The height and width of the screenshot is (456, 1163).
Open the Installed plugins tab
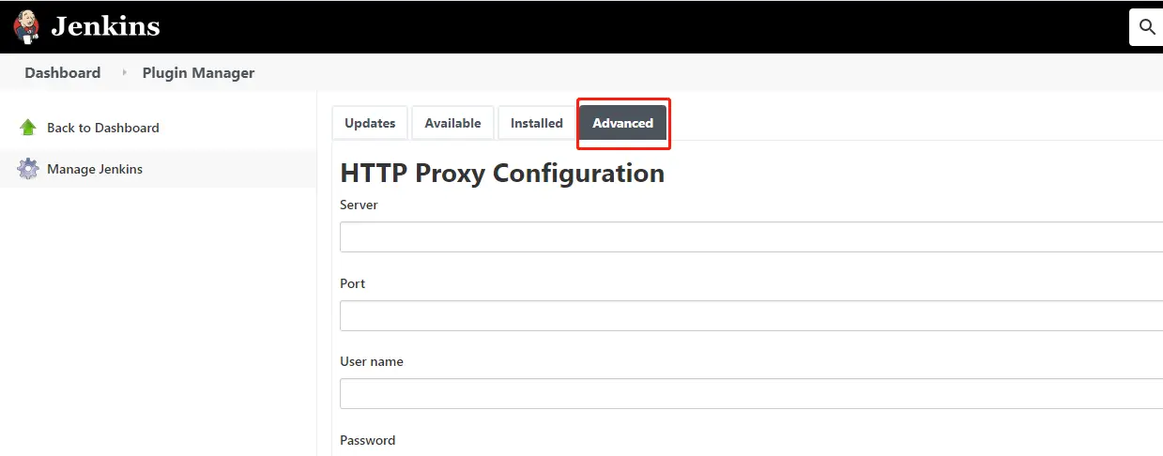click(x=536, y=123)
